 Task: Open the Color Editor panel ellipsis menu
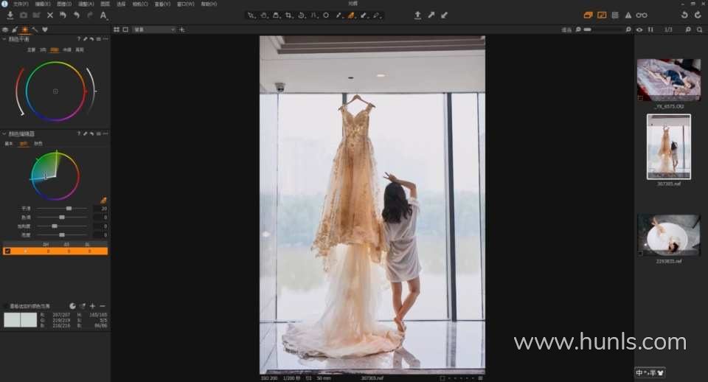click(105, 133)
